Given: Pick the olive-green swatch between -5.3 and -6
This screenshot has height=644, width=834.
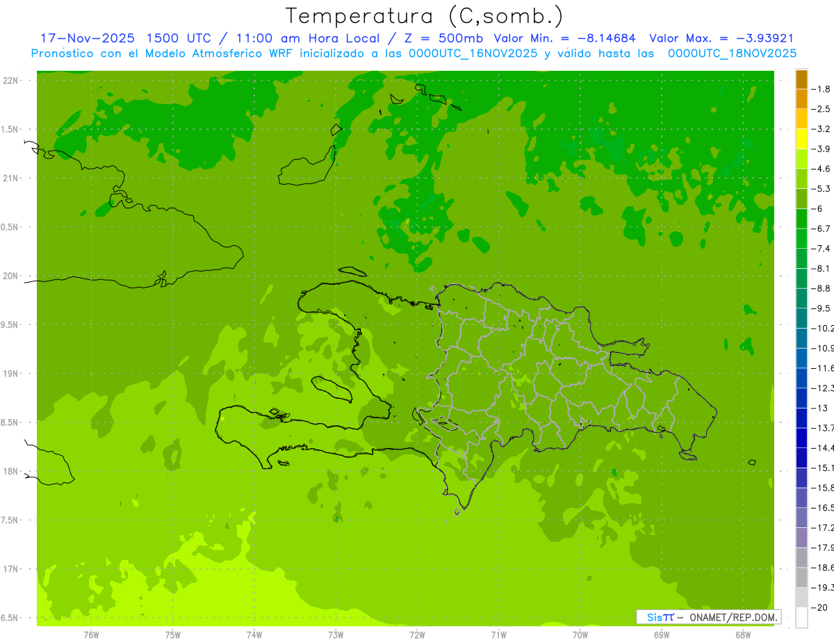Looking at the screenshot, I should (801, 198).
